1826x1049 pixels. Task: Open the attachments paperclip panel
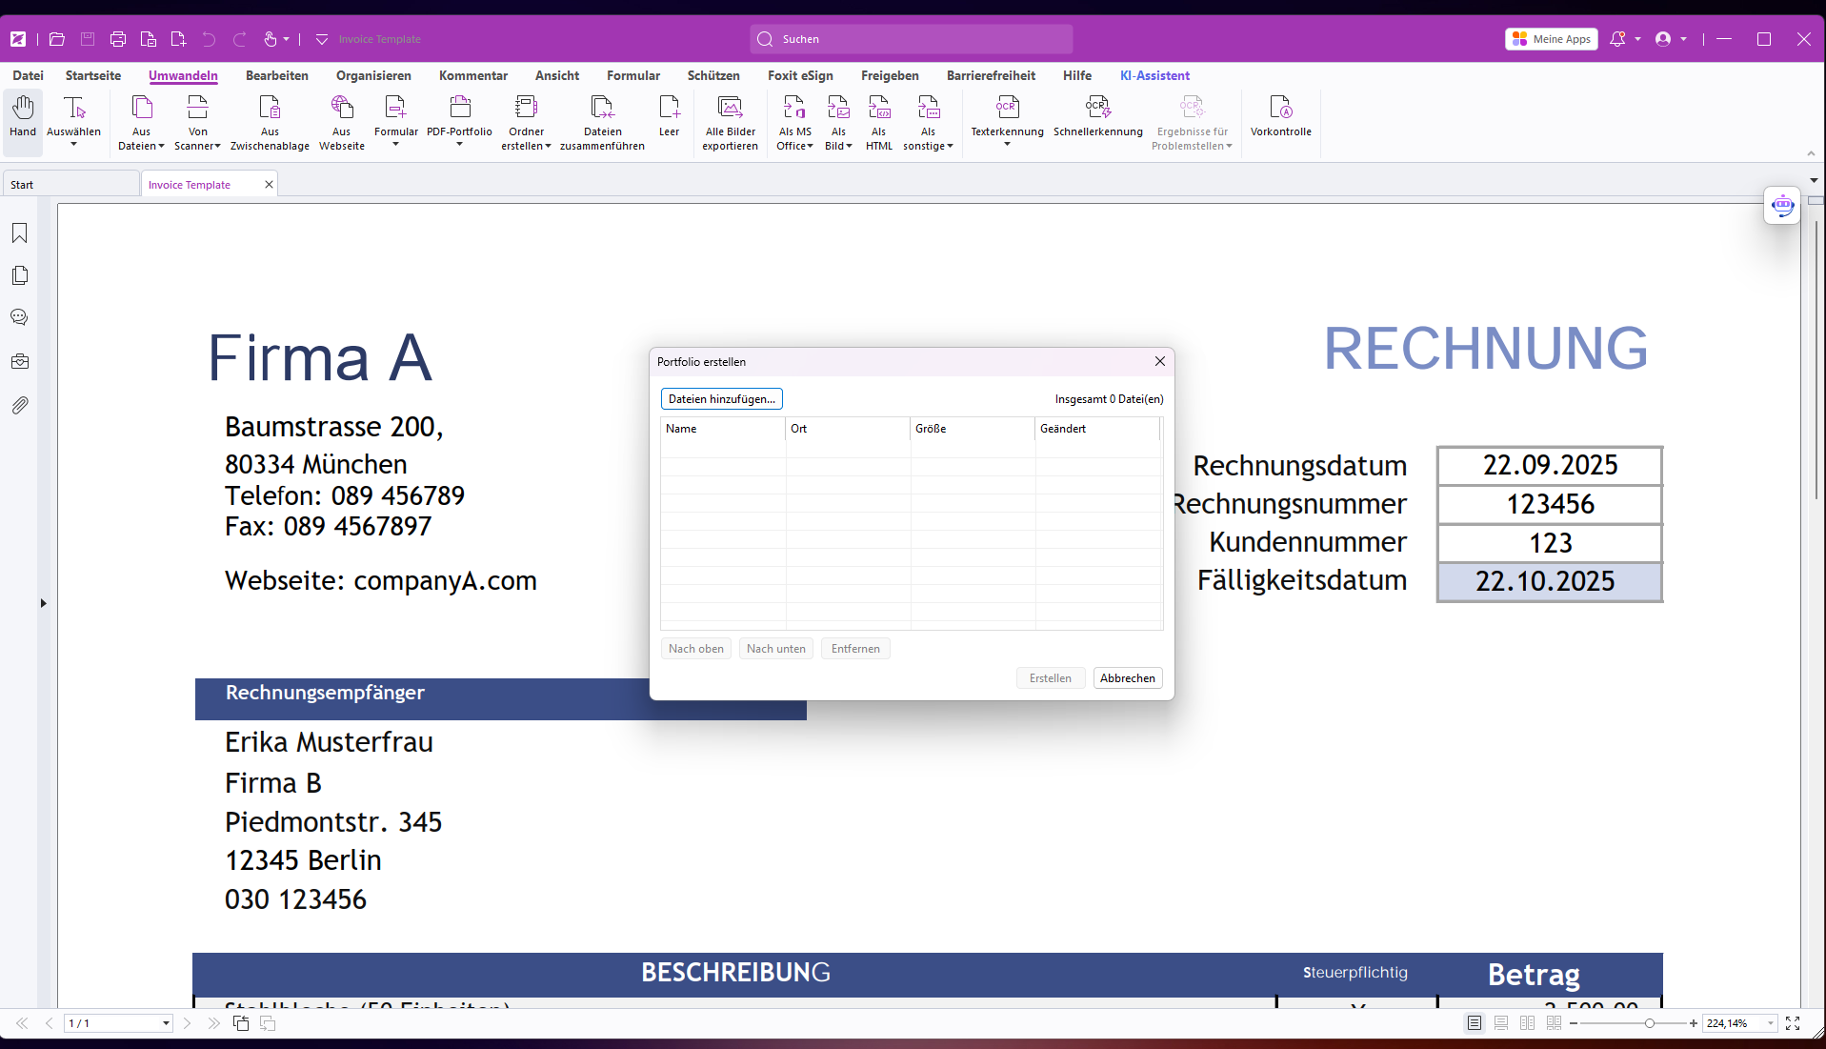[19, 406]
